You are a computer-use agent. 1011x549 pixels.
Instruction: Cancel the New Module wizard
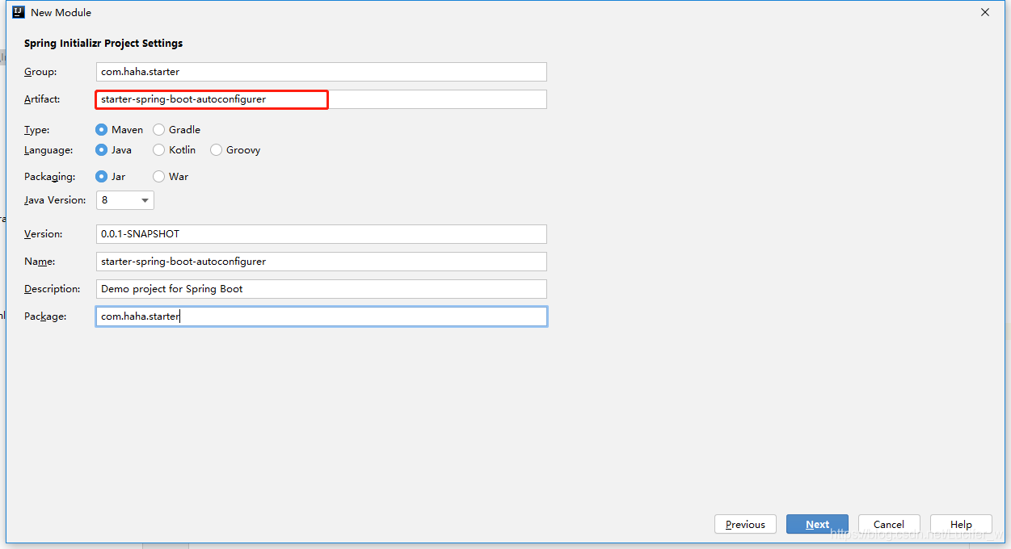(889, 524)
